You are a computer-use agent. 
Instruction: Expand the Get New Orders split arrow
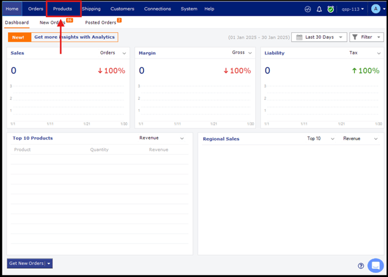[49, 264]
